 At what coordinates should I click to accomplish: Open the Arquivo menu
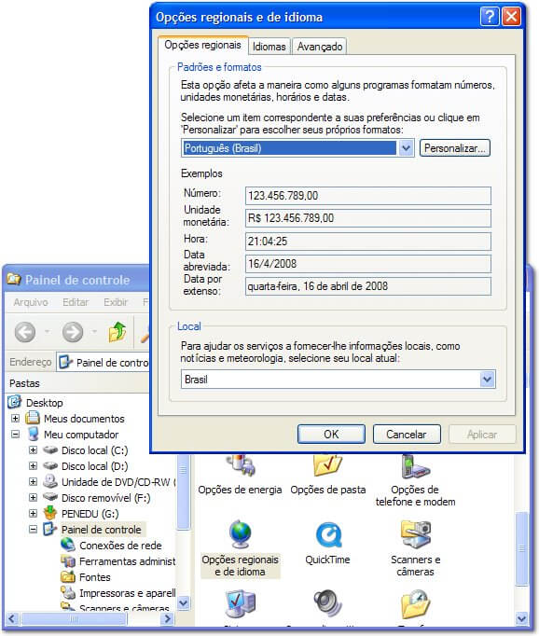31,302
